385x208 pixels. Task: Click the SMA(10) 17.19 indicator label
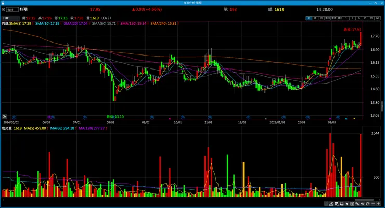tap(47, 23)
